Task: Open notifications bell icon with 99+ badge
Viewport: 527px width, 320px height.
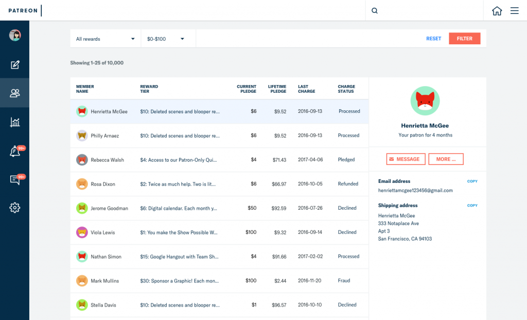Action: 16,151
